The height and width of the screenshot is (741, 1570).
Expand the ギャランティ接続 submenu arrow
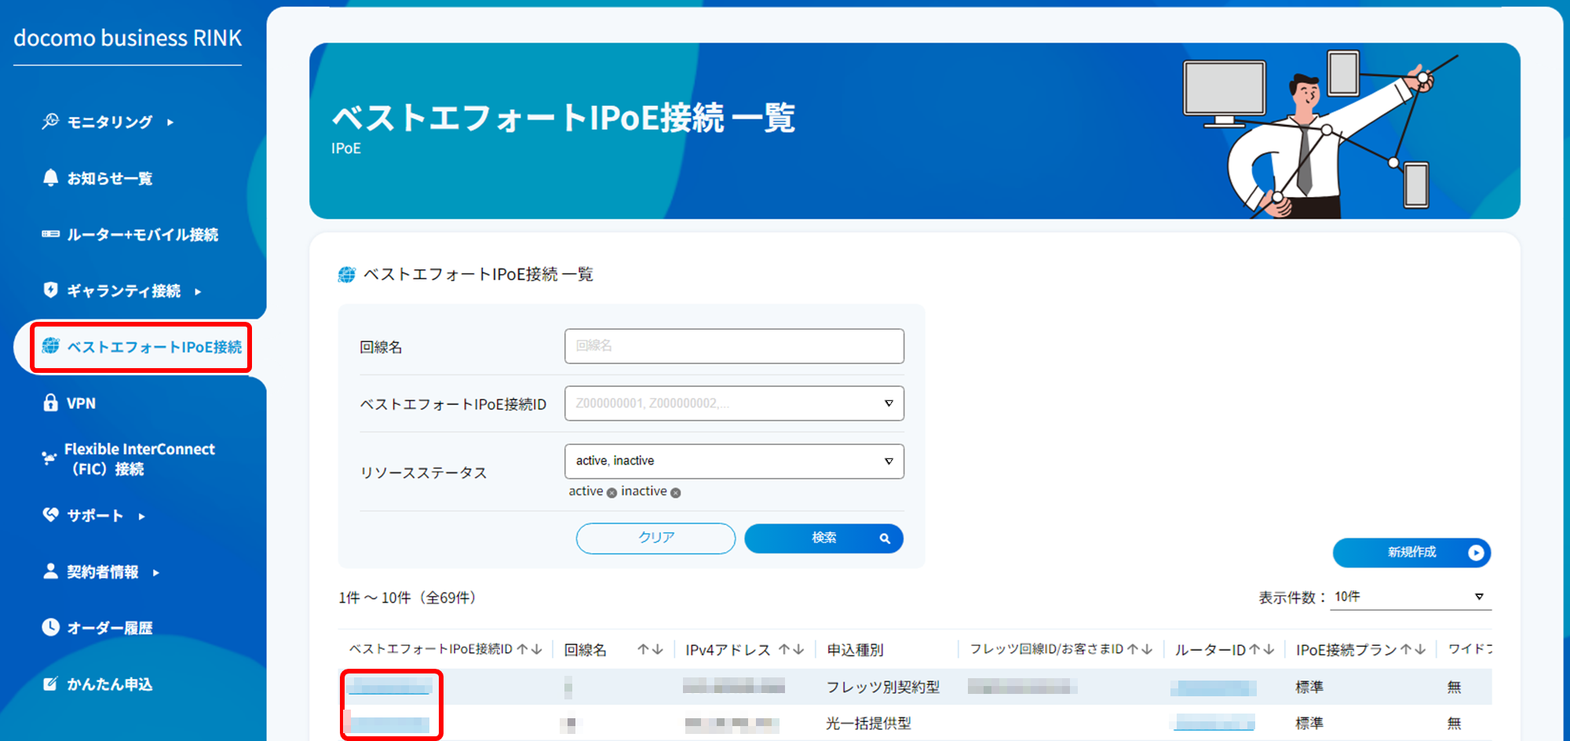198,291
